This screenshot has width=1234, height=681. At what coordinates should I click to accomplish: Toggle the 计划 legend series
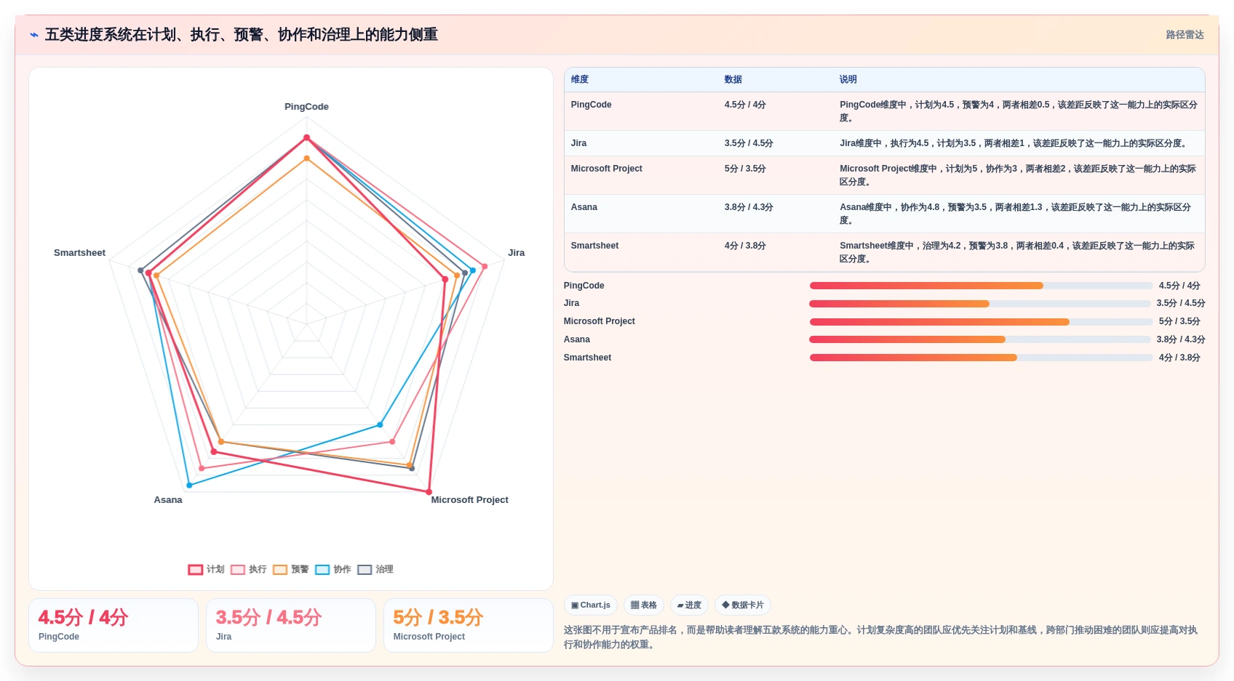click(206, 570)
